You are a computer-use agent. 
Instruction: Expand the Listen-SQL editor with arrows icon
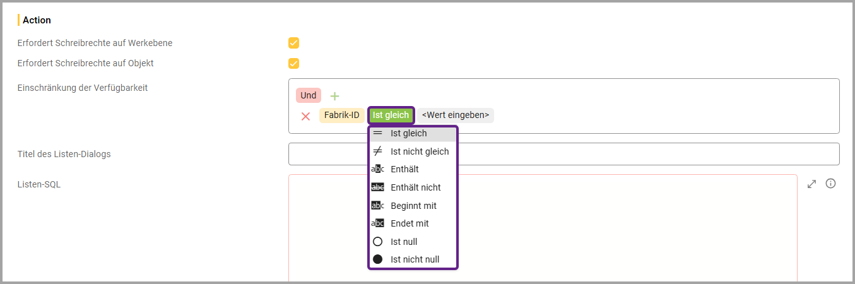pos(812,184)
